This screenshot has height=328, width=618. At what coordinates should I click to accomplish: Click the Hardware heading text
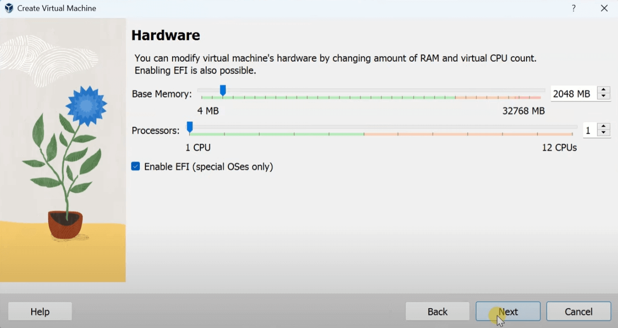pos(165,35)
